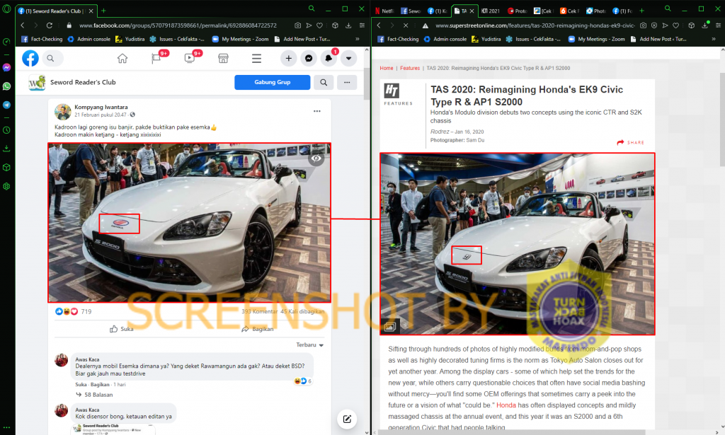
Task: Expand the 58 Balasan replies
Action: click(95, 395)
